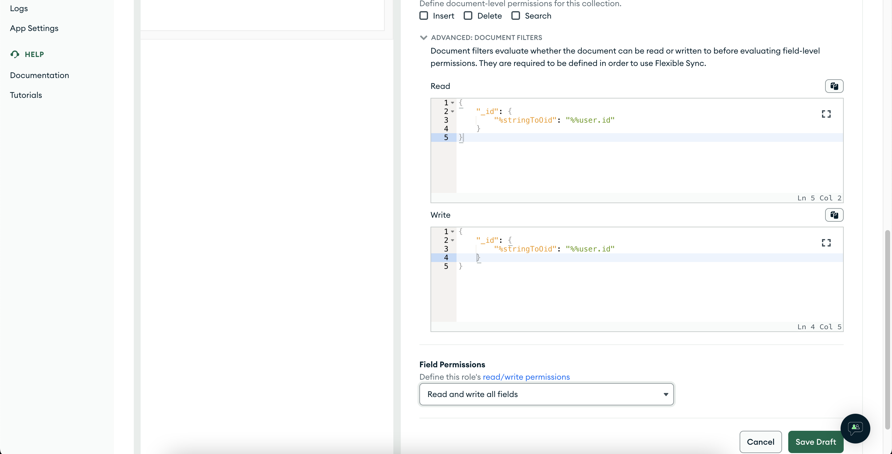Click the Save Draft button

(x=815, y=442)
